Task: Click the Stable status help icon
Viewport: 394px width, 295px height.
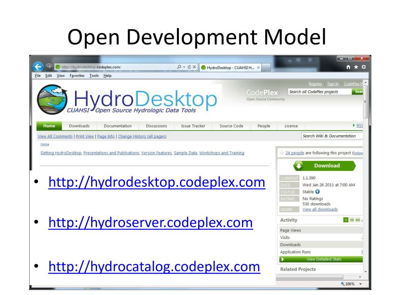Action: pyautogui.click(x=317, y=192)
